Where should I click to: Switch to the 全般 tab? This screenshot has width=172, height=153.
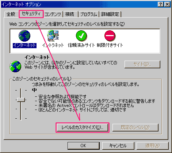coord(11,14)
